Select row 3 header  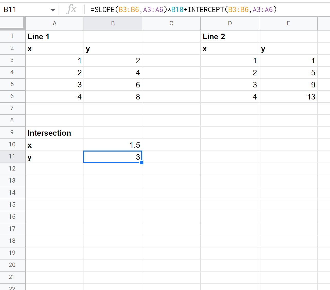pyautogui.click(x=12, y=60)
